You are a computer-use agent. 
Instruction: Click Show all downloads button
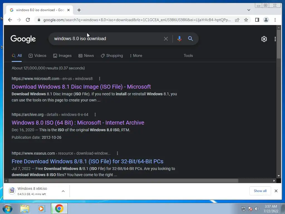click(260, 191)
